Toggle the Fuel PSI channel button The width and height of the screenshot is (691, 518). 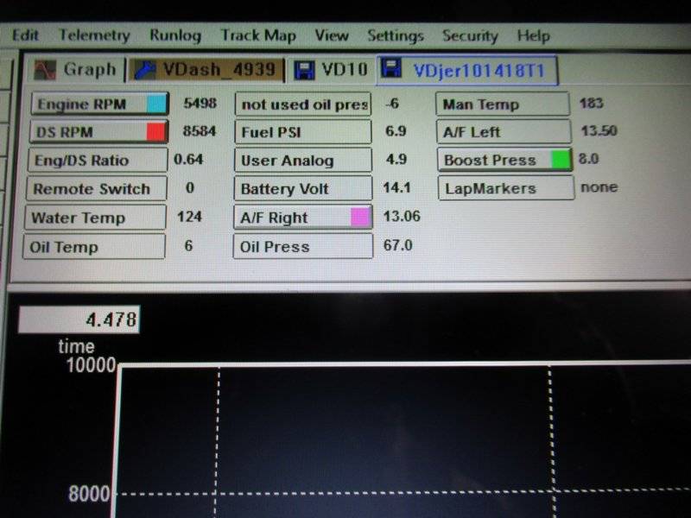pyautogui.click(x=302, y=132)
